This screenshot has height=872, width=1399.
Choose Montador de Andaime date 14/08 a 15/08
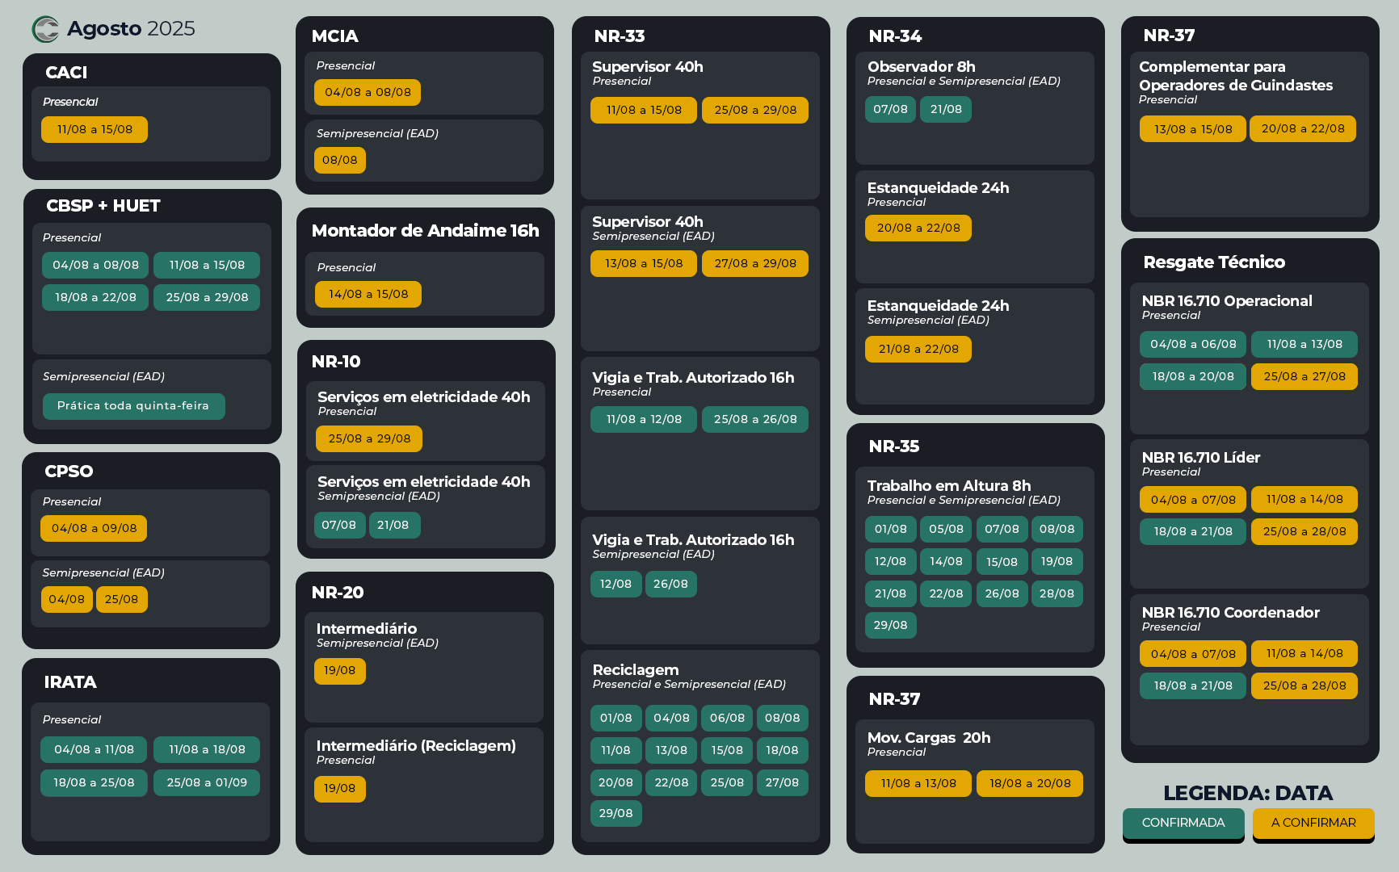368,294
